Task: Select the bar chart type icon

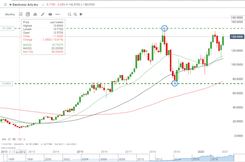Action: 35,14
